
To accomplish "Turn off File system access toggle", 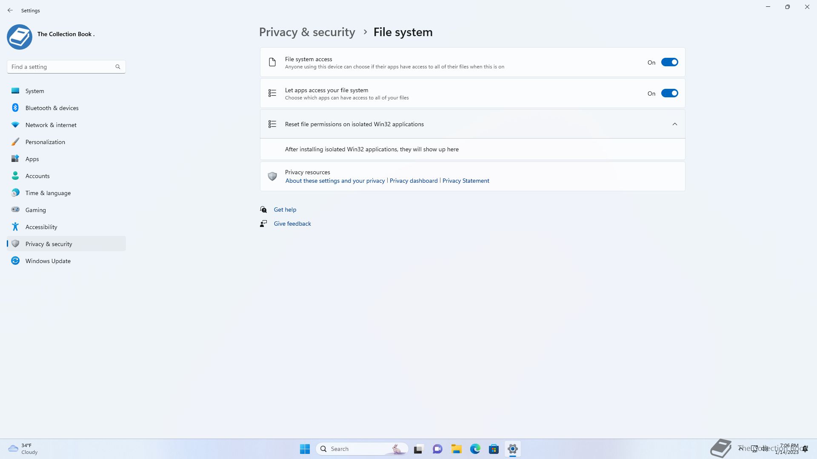I will 669,62.
